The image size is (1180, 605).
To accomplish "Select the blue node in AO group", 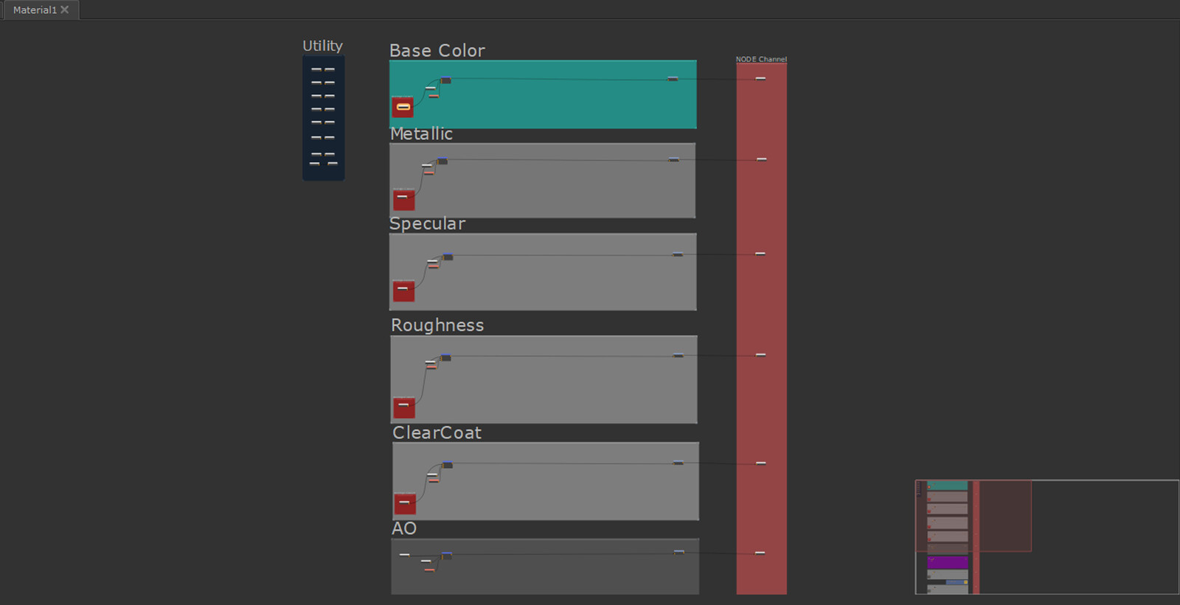I will (x=446, y=555).
